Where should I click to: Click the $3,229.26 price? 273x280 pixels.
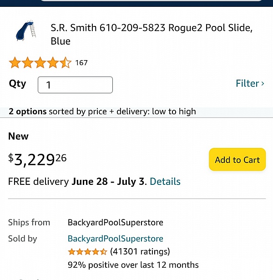click(37, 159)
